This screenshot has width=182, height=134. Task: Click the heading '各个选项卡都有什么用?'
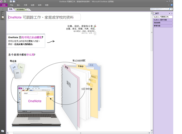click(22, 55)
